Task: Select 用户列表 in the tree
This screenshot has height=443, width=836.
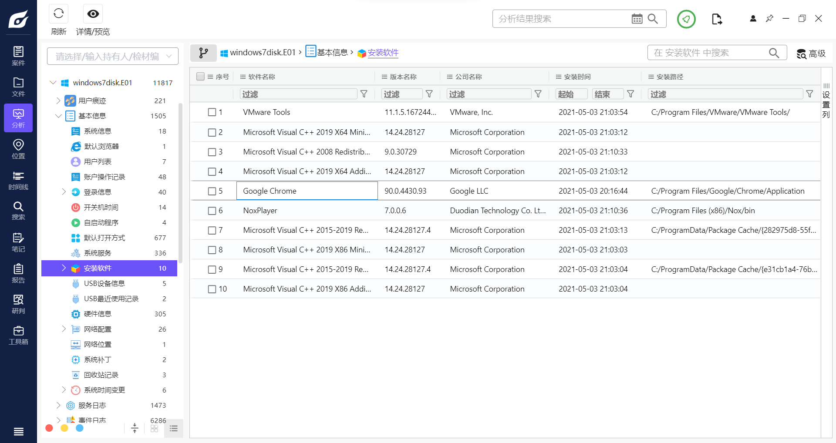Action: coord(98,161)
